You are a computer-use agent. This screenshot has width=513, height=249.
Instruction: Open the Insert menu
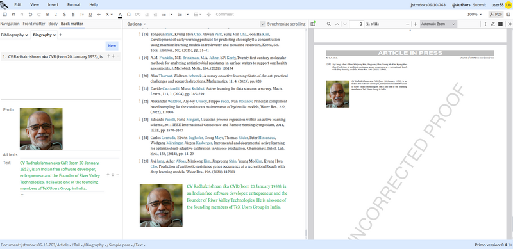(53, 5)
